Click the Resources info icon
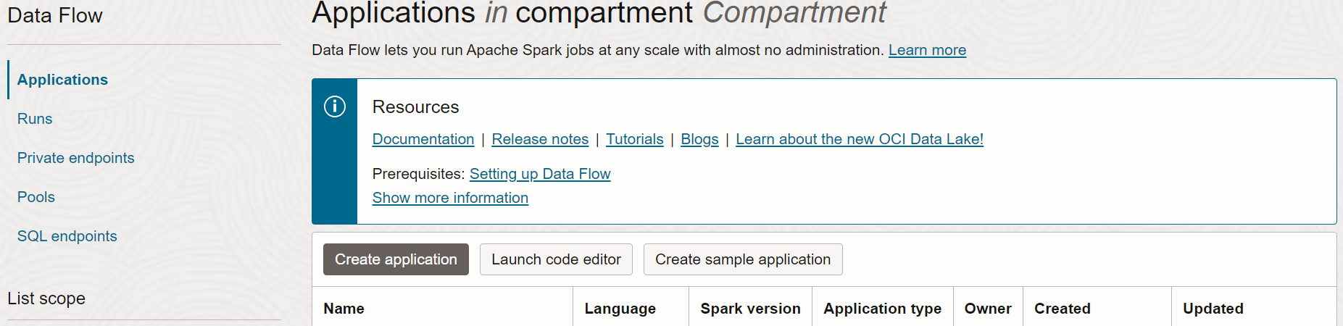 click(334, 106)
